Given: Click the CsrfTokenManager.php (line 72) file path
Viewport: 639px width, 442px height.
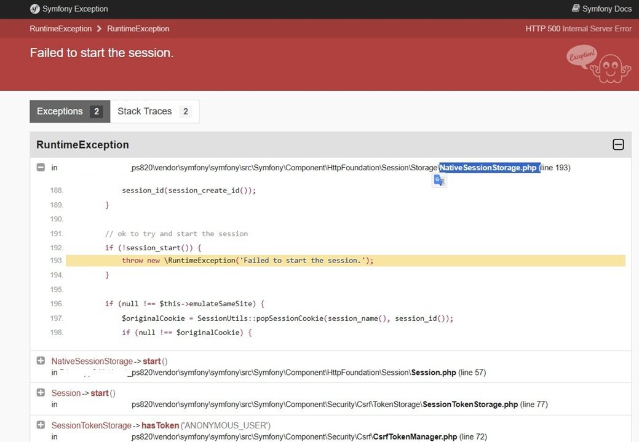Looking at the screenshot, I should (x=309, y=436).
